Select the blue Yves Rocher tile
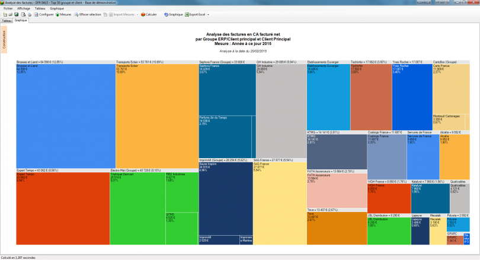Image resolution: width=480 pixels, height=260 pixels. click(412, 97)
